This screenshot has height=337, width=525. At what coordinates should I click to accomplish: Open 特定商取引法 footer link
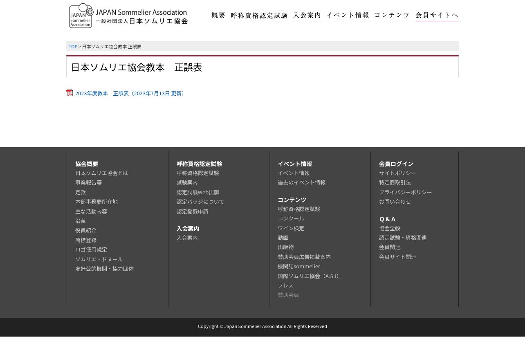point(395,182)
